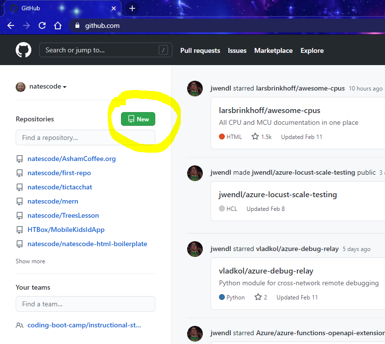Go back with the browser back arrow
Screen dimensions: 385x344
click(x=11, y=25)
